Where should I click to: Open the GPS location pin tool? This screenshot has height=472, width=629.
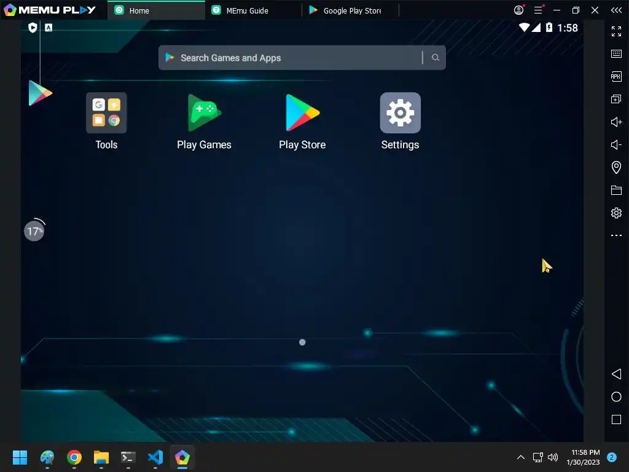click(616, 167)
